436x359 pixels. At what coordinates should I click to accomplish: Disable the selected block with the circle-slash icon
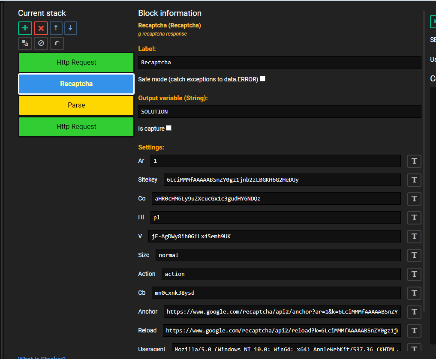[x=41, y=43]
